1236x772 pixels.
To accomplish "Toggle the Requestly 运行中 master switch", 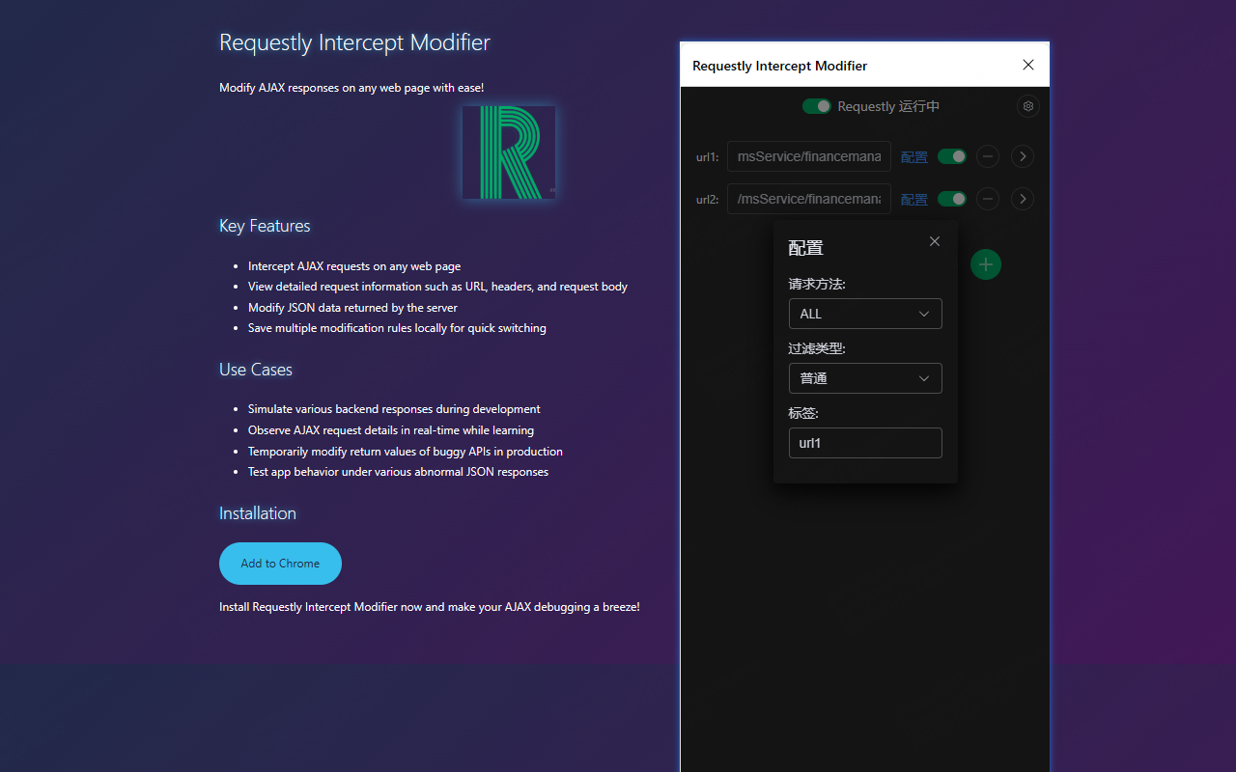I will (817, 106).
